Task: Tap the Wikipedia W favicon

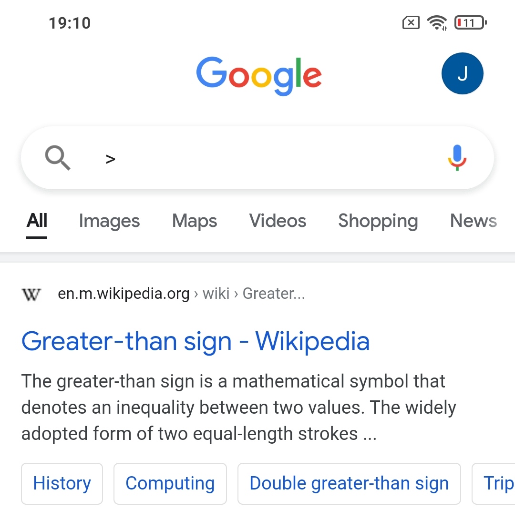Action: click(x=31, y=294)
